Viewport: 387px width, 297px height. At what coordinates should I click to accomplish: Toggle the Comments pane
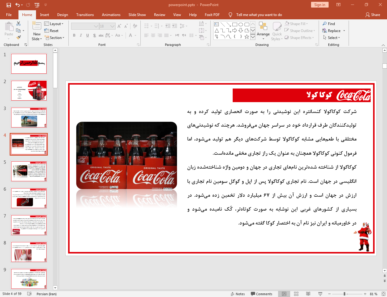[261, 294]
